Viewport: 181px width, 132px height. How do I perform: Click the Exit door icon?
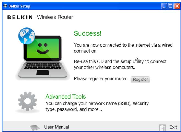tap(162, 128)
